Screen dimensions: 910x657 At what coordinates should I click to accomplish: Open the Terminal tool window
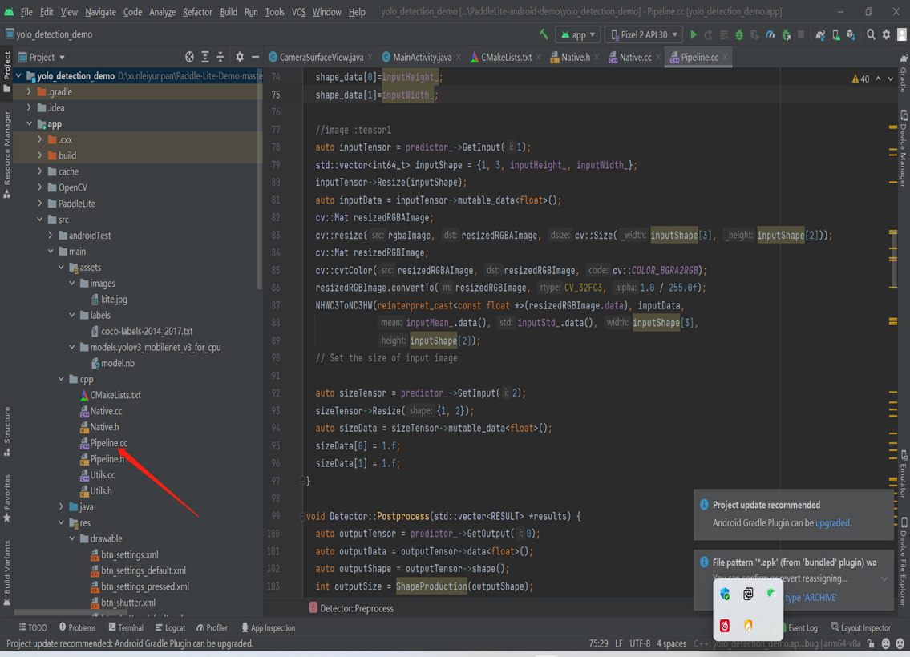[125, 627]
